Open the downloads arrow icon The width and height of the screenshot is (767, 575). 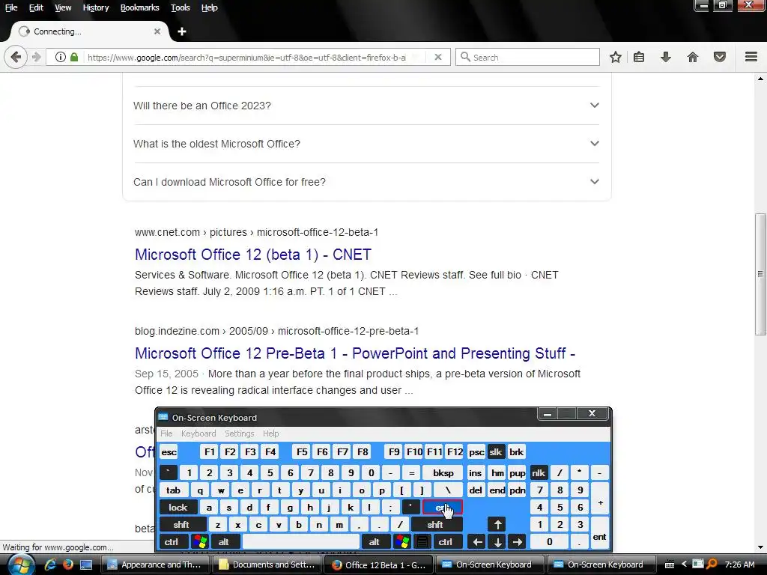pyautogui.click(x=665, y=57)
